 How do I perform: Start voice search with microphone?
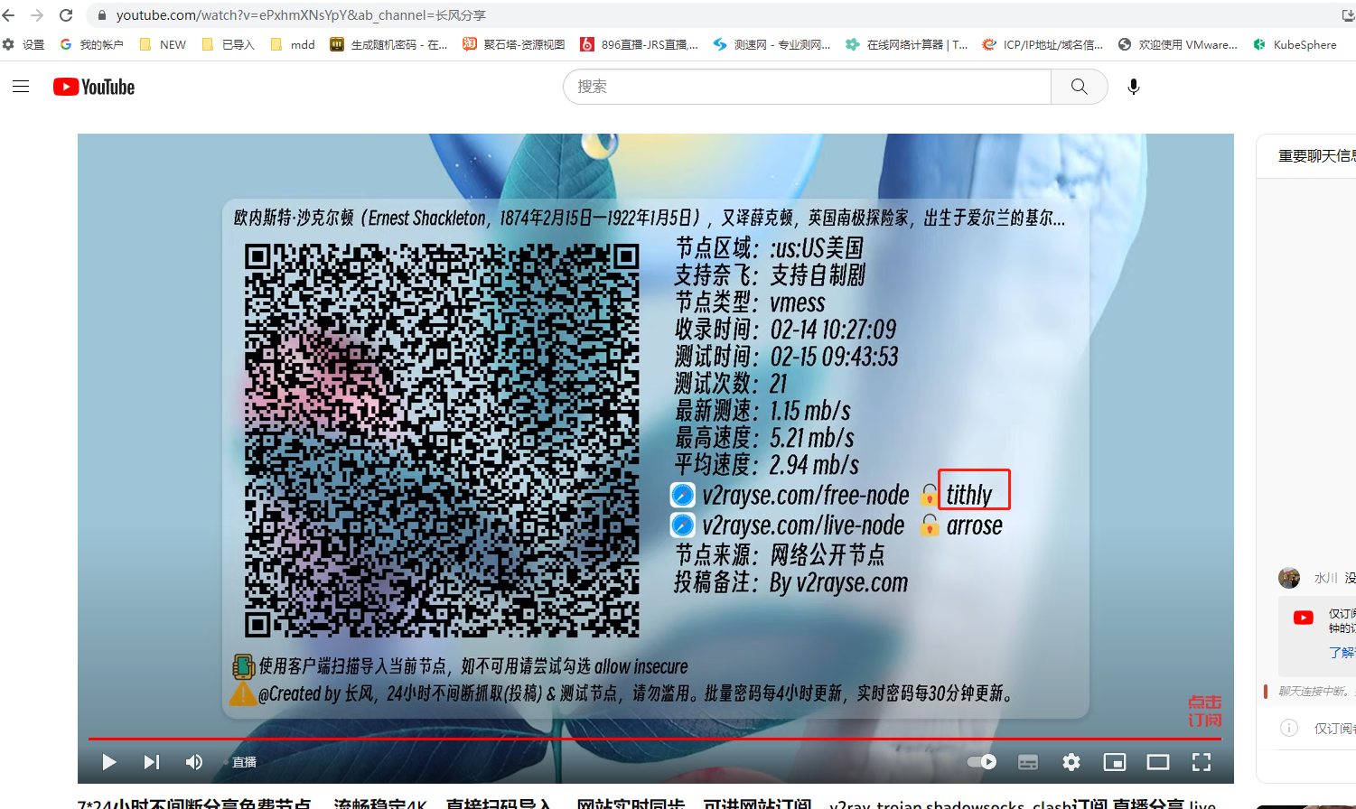click(x=1134, y=87)
